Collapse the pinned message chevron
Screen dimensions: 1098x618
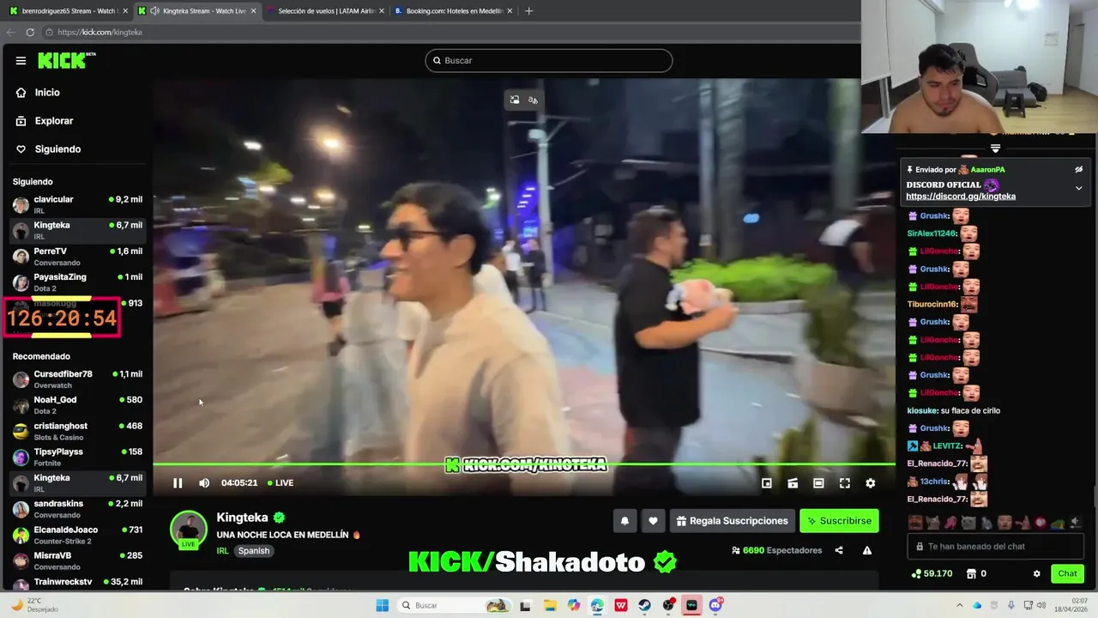pos(1079,188)
